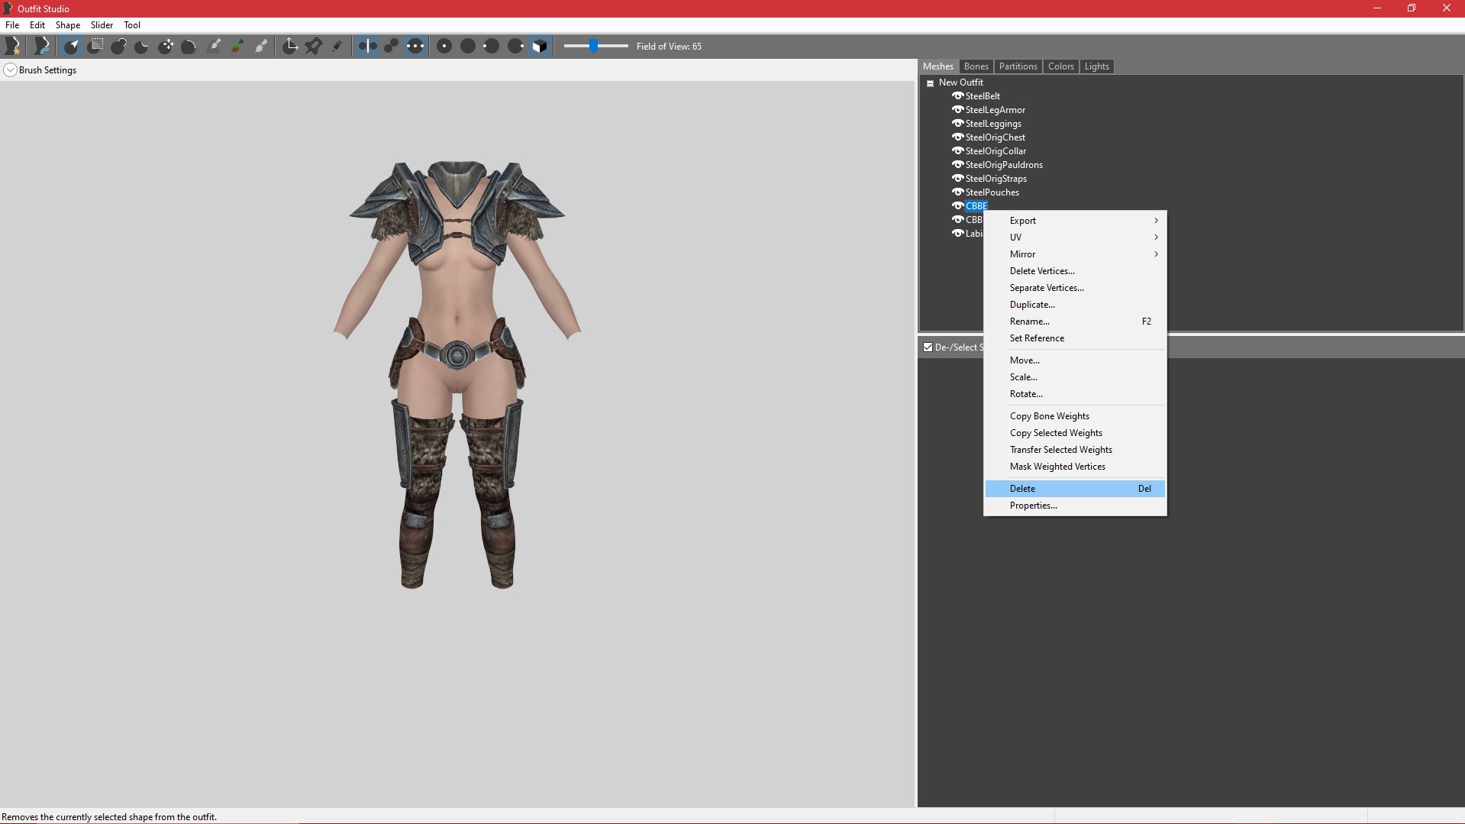The height and width of the screenshot is (824, 1465).
Task: Open the File menu
Action: coord(12,25)
